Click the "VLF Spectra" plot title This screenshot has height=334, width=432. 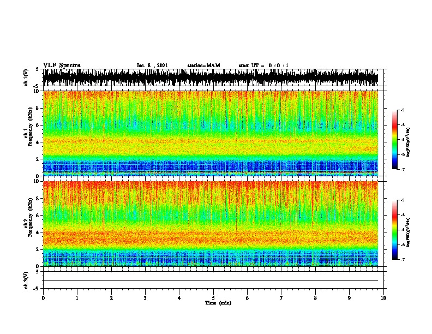(x=62, y=65)
